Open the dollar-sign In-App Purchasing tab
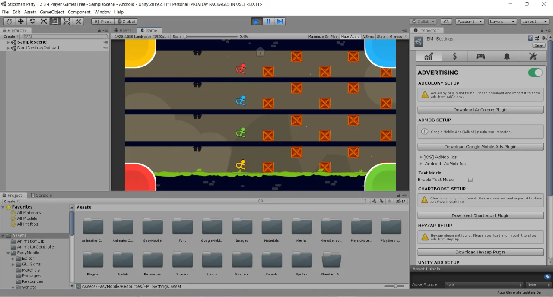 pos(454,56)
